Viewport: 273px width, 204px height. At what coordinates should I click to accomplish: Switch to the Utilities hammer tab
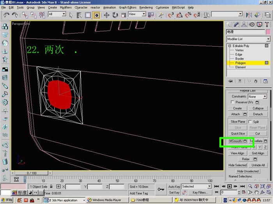267,24
